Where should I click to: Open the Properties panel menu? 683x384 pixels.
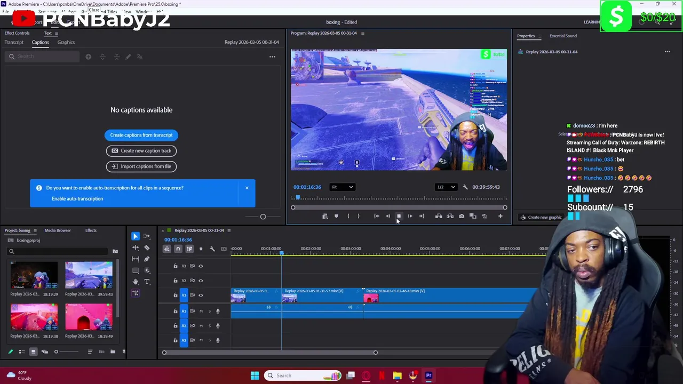(x=539, y=36)
